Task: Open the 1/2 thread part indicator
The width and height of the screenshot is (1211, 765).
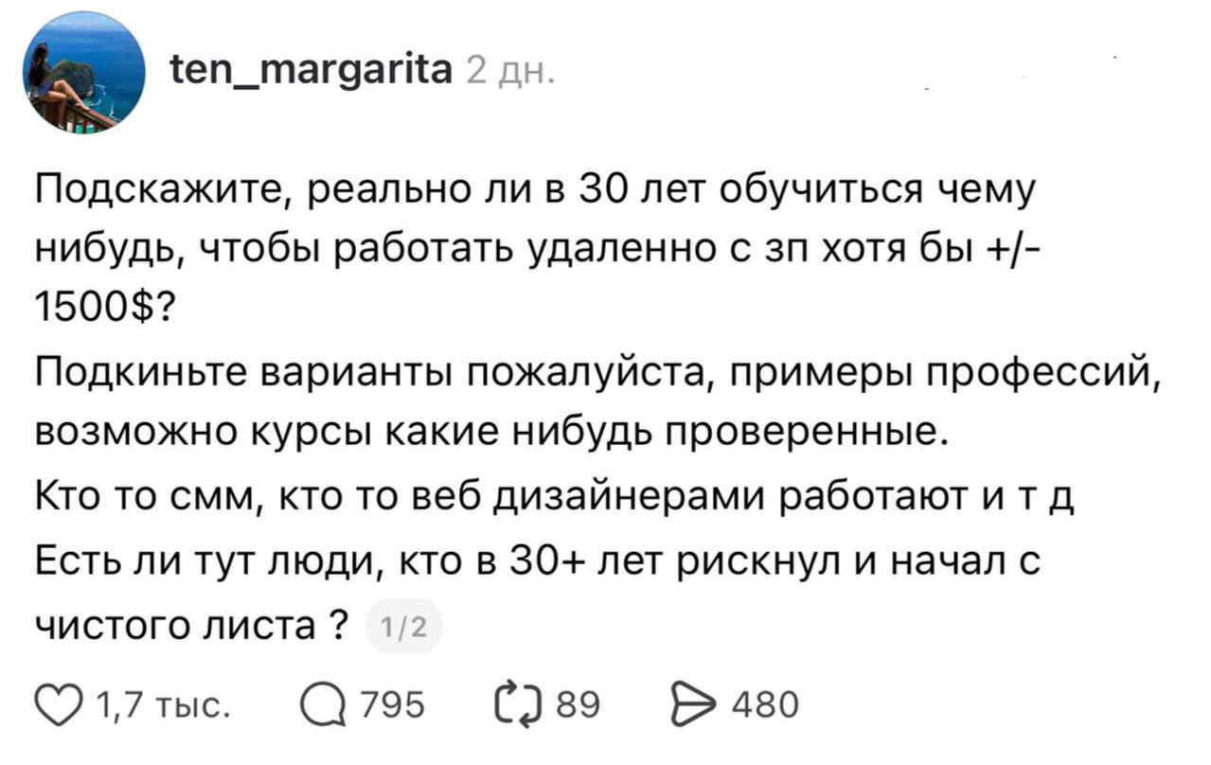Action: pyautogui.click(x=402, y=626)
